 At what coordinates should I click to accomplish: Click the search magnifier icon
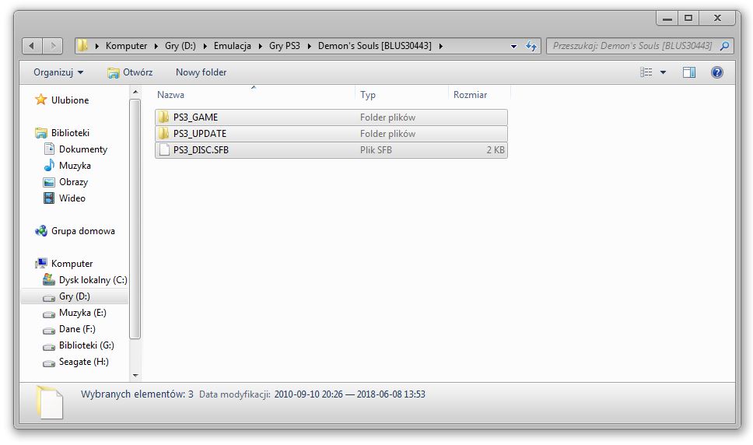click(x=725, y=46)
